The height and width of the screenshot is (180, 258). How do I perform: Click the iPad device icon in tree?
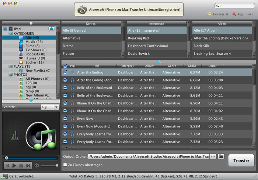coord(11,29)
